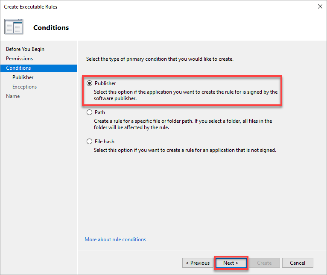Open the Permissions step in sidebar
This screenshot has height=275, width=327.
click(x=19, y=59)
